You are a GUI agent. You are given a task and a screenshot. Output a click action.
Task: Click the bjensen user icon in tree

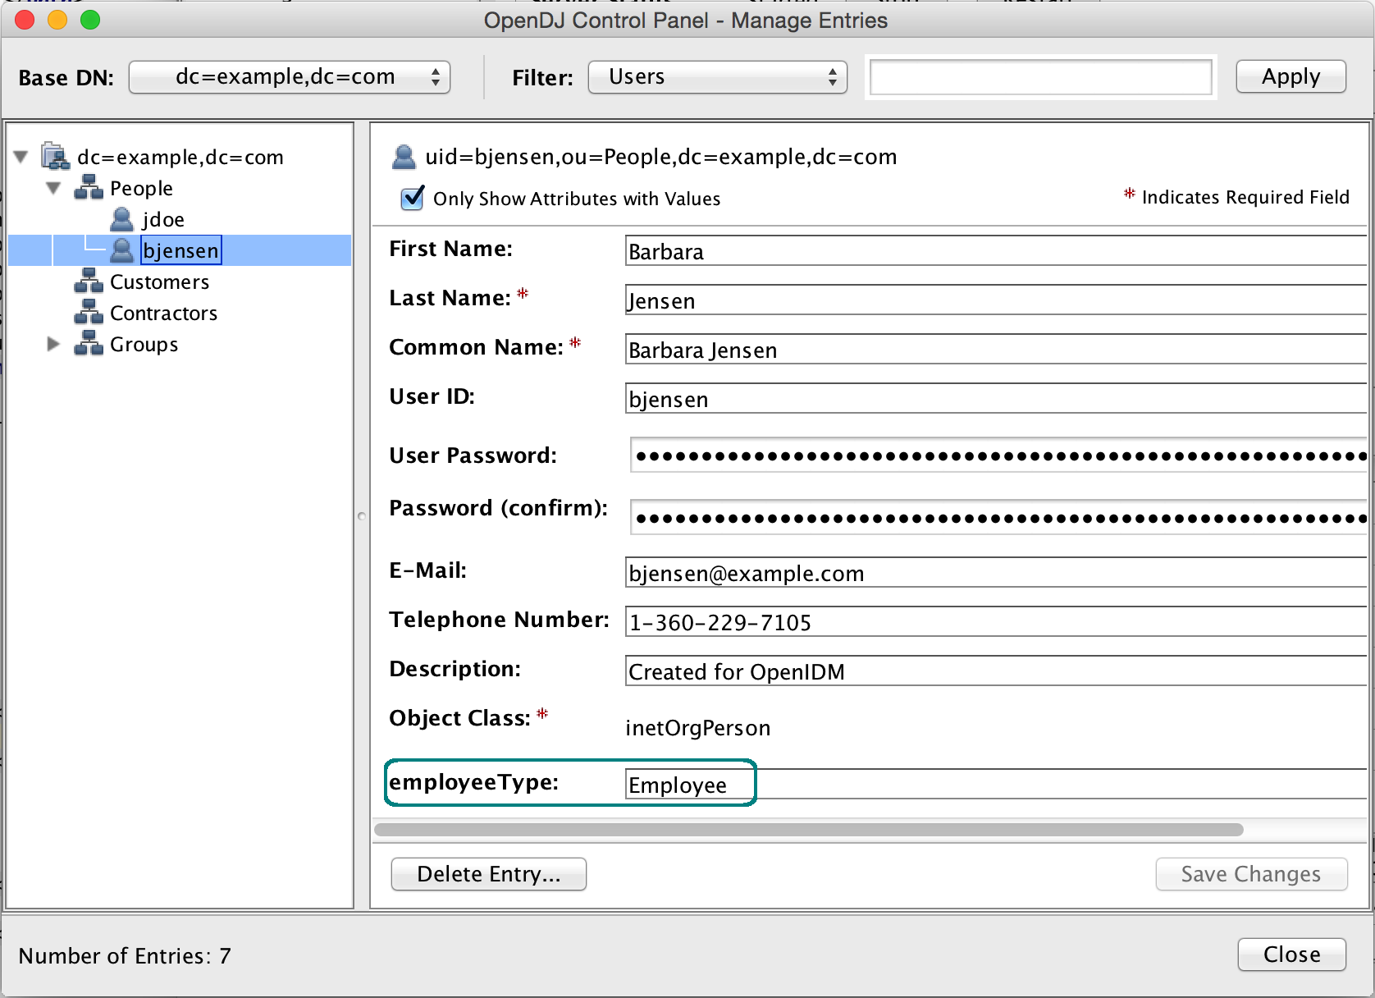coord(121,250)
